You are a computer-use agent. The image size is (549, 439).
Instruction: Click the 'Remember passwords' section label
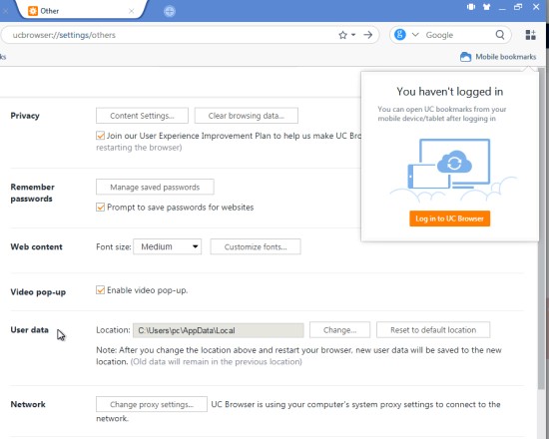33,193
